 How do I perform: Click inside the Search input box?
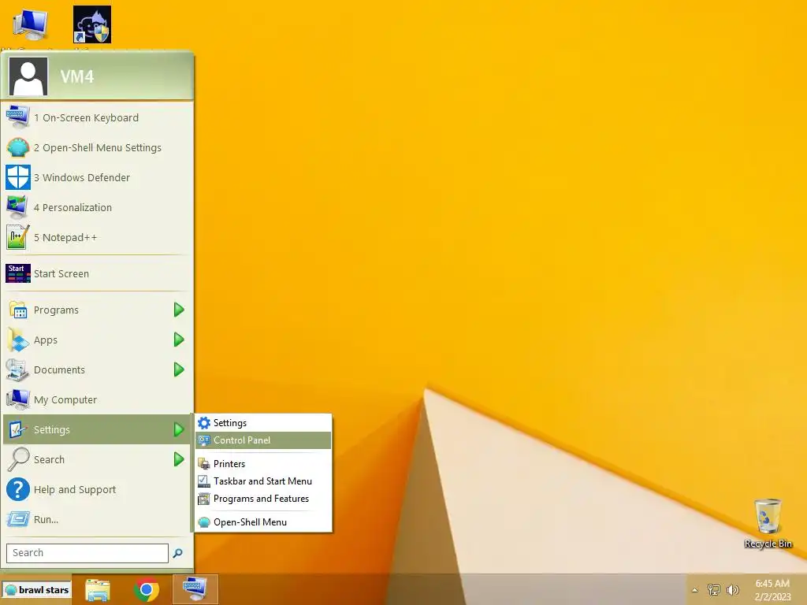click(x=87, y=553)
